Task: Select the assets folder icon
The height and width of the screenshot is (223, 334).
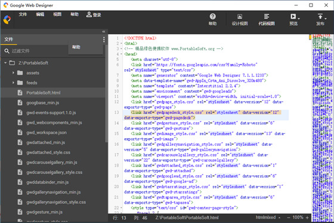Action: (x=20, y=73)
